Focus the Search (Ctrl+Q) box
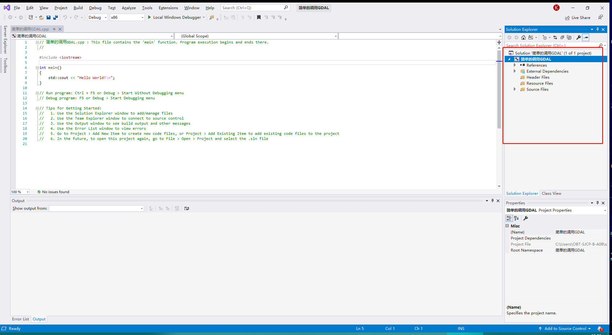The height and width of the screenshot is (335, 612). pyautogui.click(x=255, y=8)
